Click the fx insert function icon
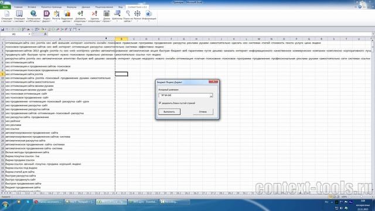 (x=45, y=34)
